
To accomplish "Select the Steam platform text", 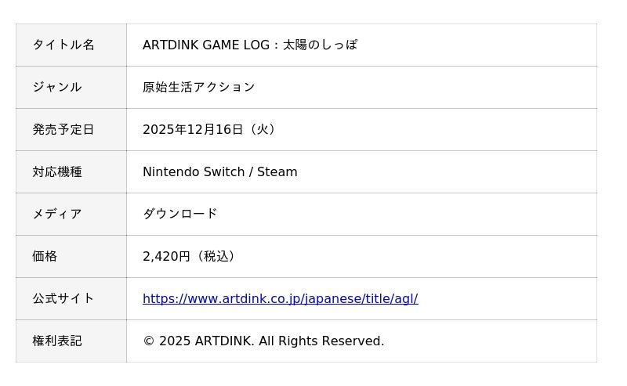I will [x=277, y=171].
